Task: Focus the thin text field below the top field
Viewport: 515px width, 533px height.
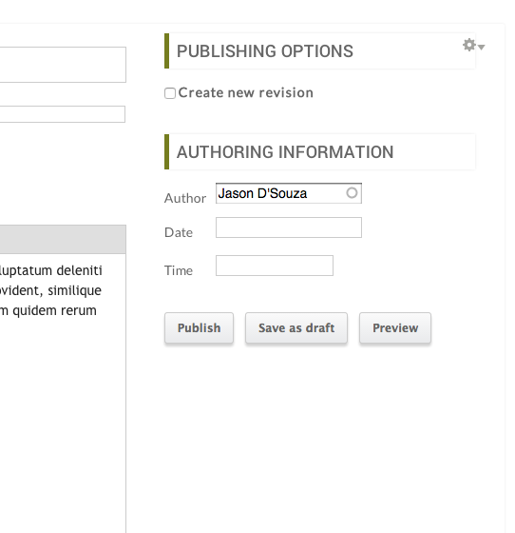Action: 63,114
